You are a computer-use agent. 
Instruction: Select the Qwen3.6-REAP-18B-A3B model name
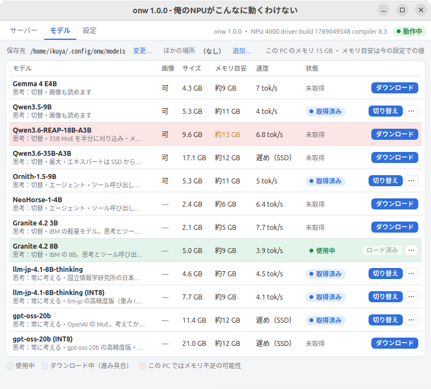coord(52,130)
